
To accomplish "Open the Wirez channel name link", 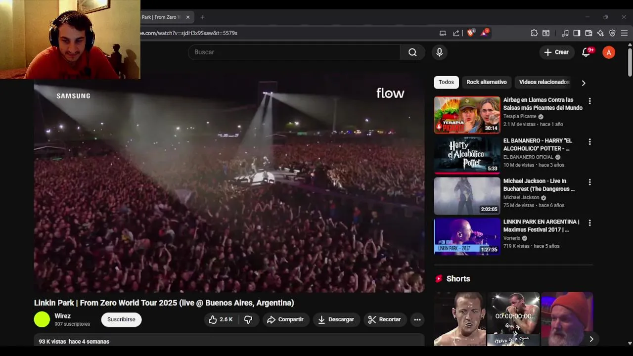I will pyautogui.click(x=62, y=316).
